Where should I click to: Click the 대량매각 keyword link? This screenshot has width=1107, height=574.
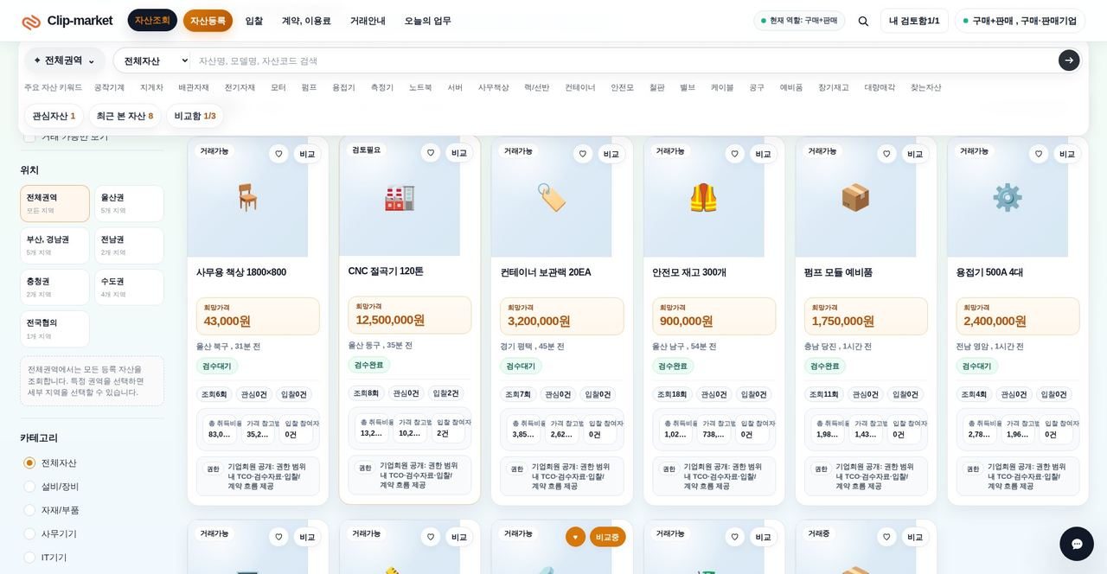(x=880, y=88)
